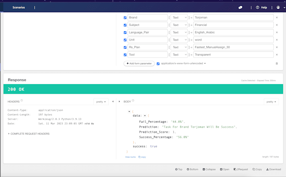The width and height of the screenshot is (286, 177).
Task: Copy response body via copy link
Action: click(x=142, y=157)
